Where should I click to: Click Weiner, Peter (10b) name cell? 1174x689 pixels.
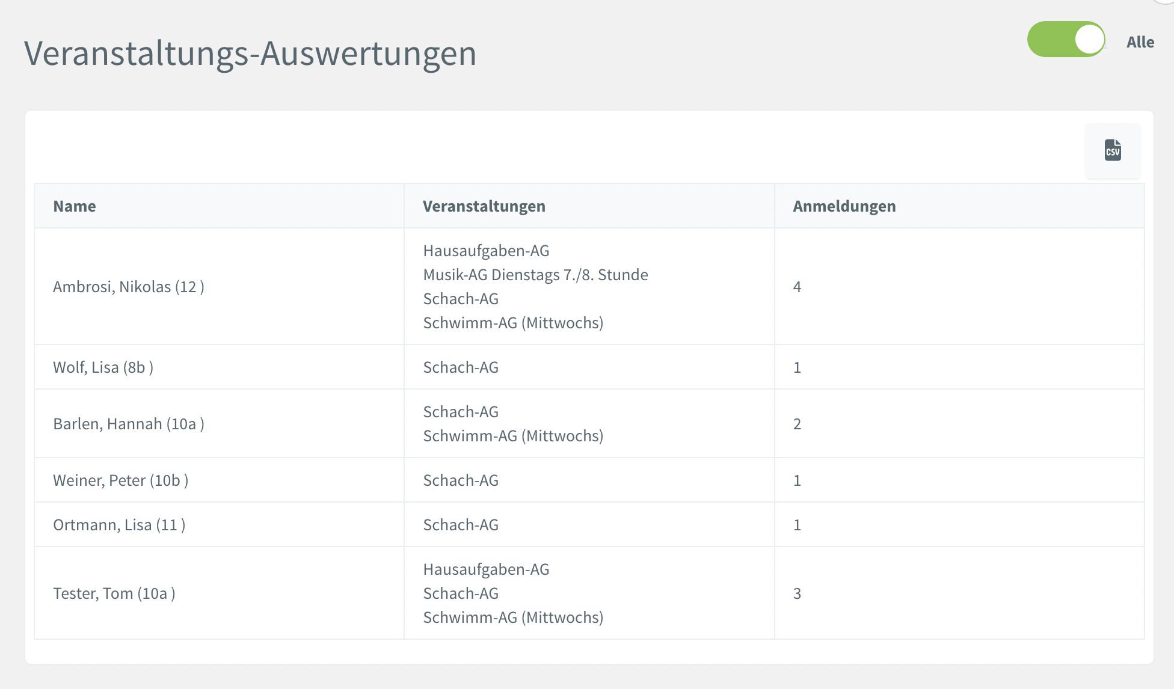tap(120, 480)
